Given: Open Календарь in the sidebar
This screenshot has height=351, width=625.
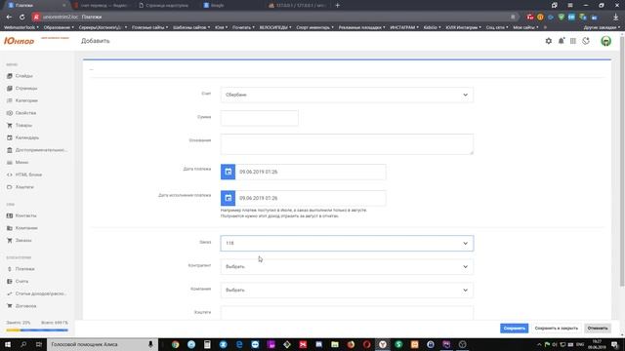Looking at the screenshot, I should coord(27,137).
